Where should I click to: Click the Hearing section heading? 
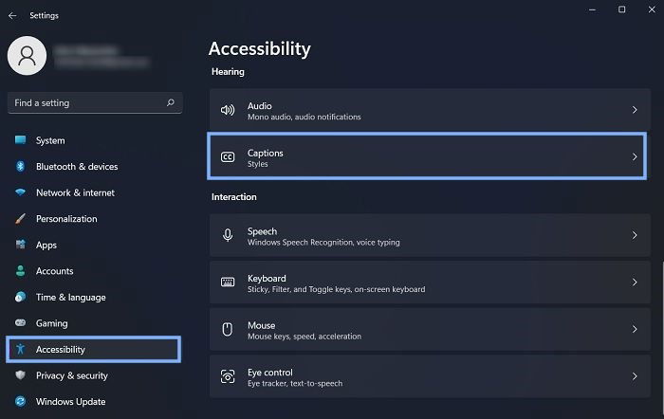coord(228,72)
